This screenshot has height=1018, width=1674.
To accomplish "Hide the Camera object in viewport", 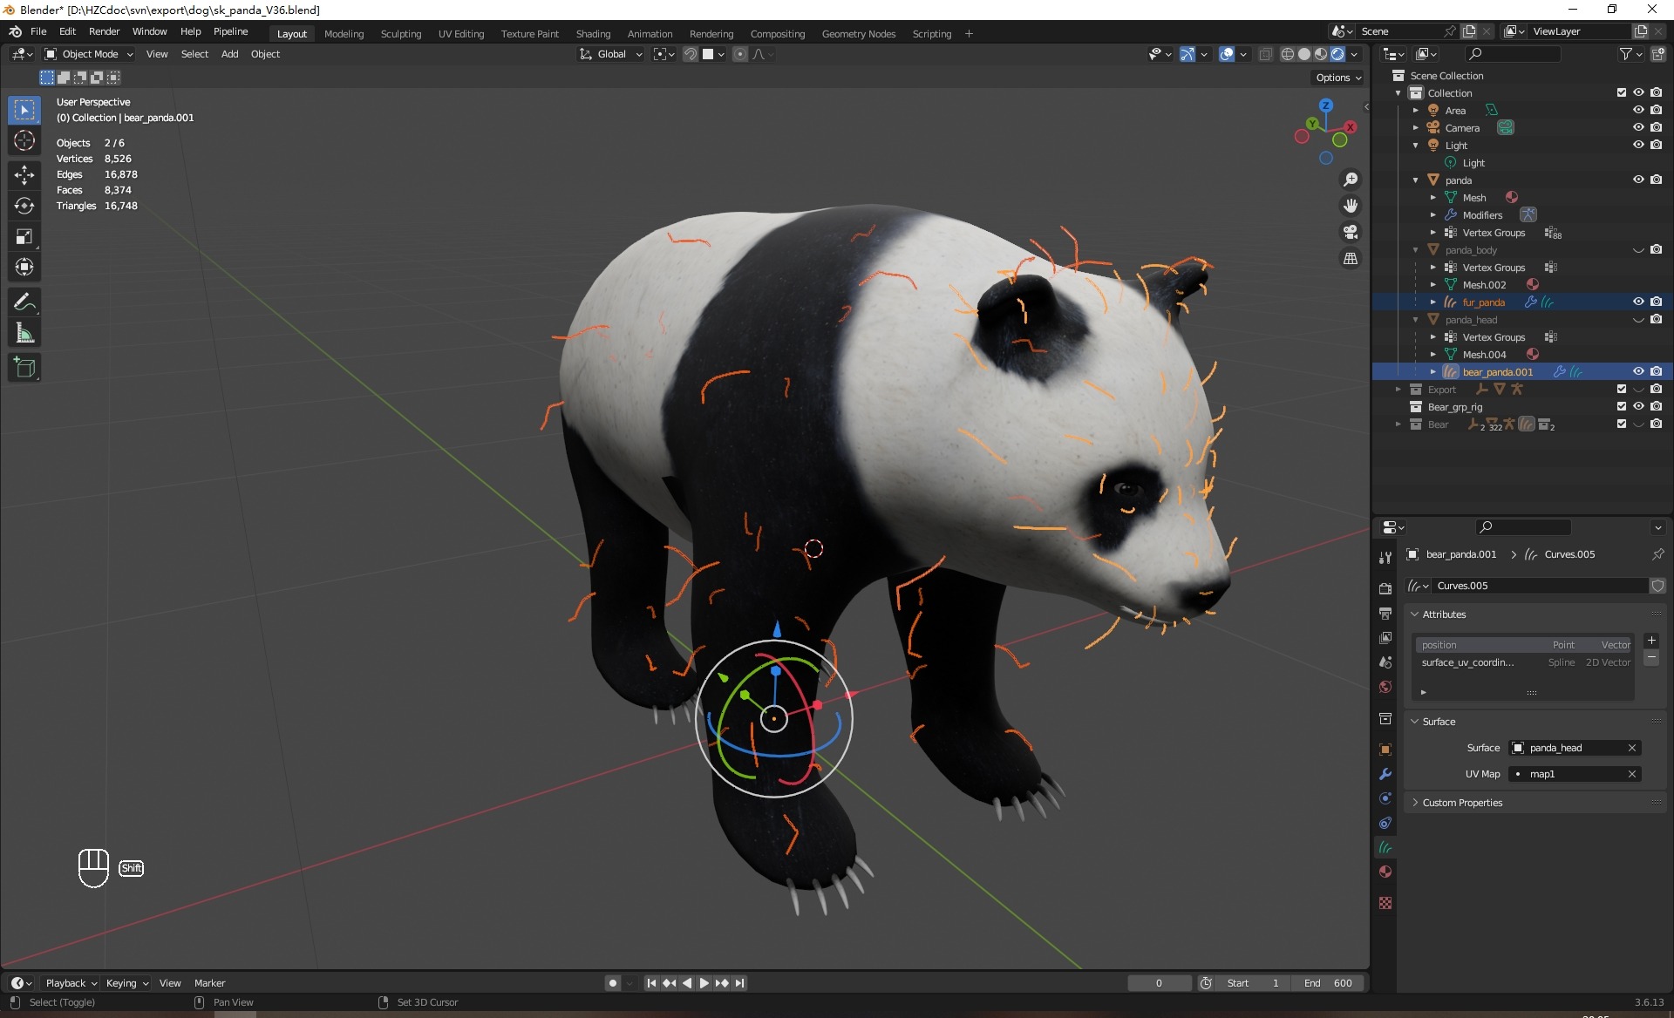I will coord(1638,127).
